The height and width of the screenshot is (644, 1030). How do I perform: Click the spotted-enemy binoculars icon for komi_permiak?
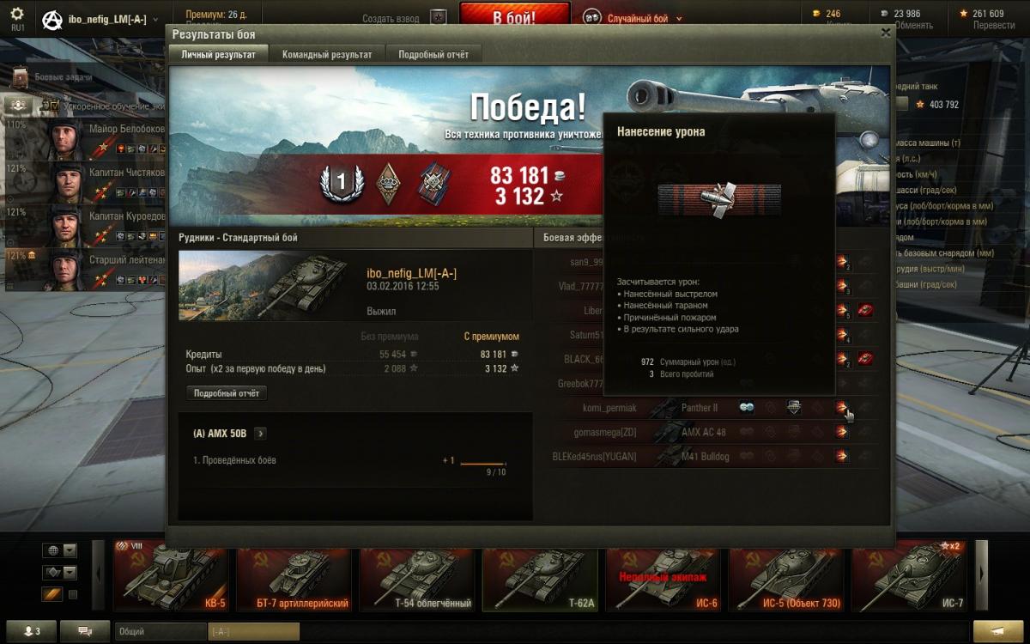coord(747,408)
